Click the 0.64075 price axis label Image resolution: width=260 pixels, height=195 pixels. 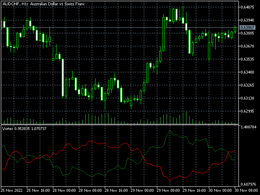coord(247,7)
